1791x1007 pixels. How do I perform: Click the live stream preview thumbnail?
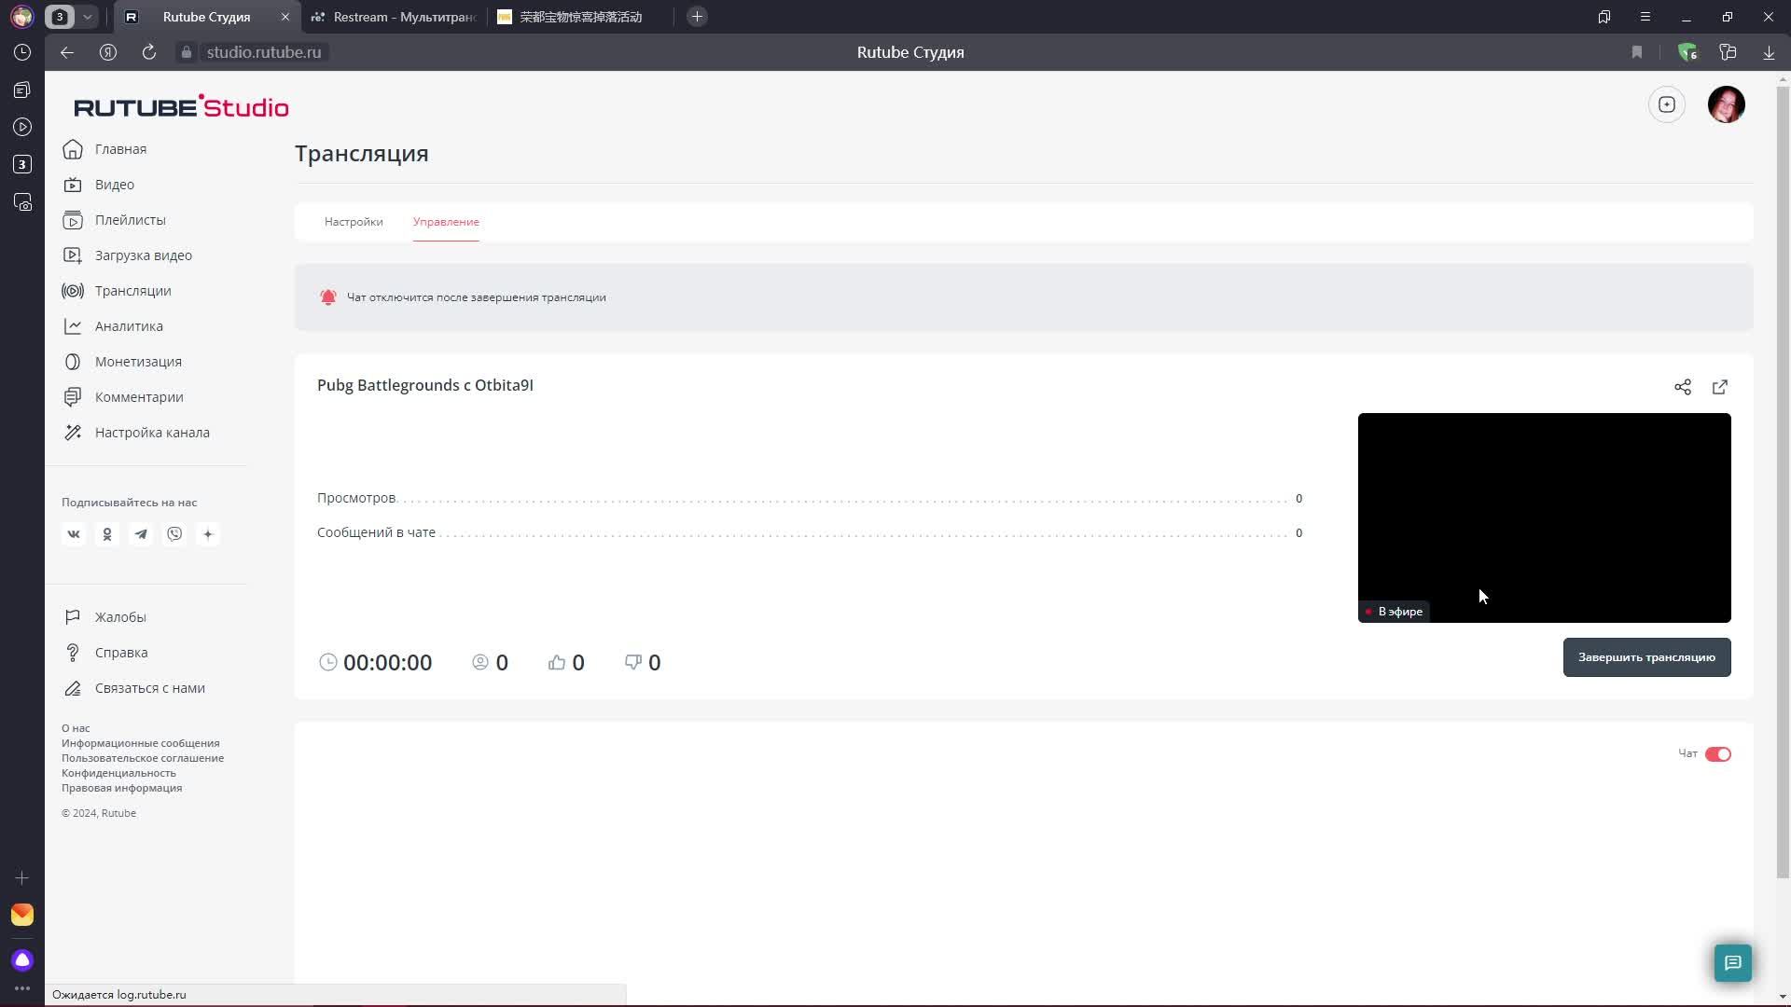1544,517
